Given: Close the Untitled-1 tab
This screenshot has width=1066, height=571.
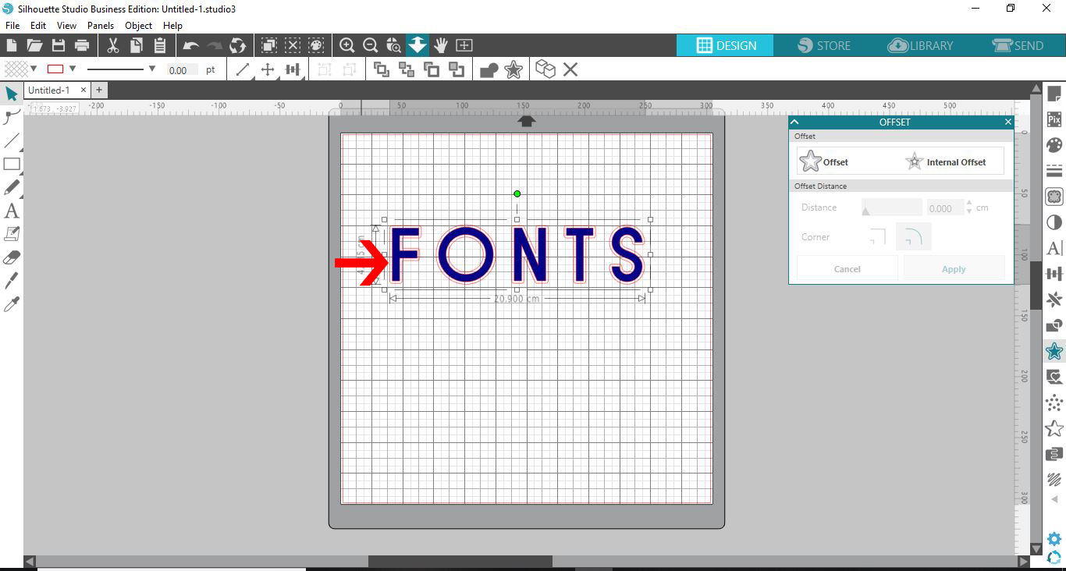Looking at the screenshot, I should (x=84, y=90).
